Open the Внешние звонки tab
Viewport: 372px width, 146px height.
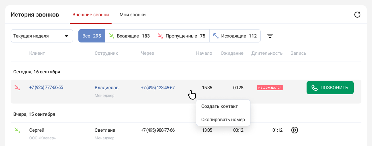(91, 15)
